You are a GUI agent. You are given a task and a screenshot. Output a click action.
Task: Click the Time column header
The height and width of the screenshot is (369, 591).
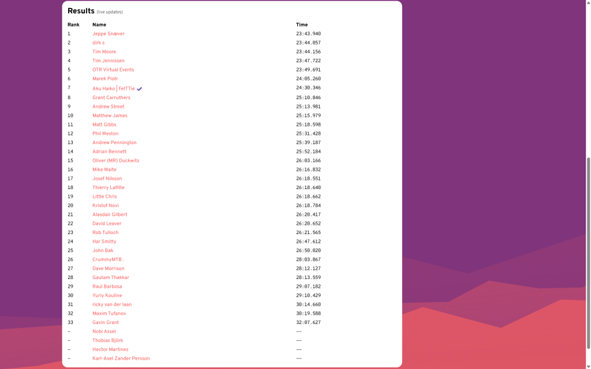tap(302, 25)
